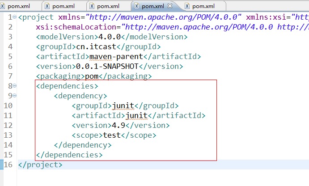
Task: Click the file icon on the first pom.xml tab
Action: (x=4, y=6)
